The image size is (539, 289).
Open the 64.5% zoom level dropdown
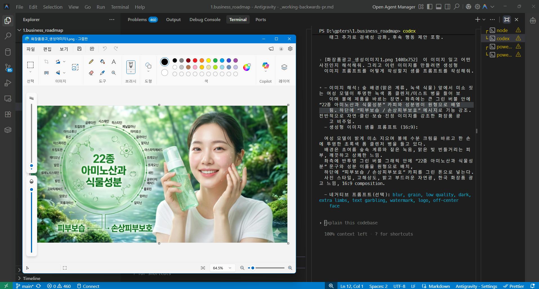click(x=222, y=268)
